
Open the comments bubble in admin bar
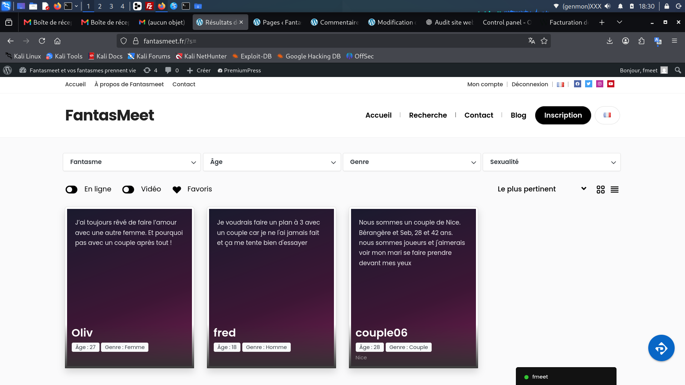[172, 70]
